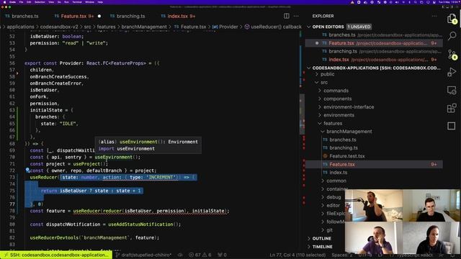Open the Source Control view in the activity bar
Viewport: 461px width, 259px height.
coord(452,55)
